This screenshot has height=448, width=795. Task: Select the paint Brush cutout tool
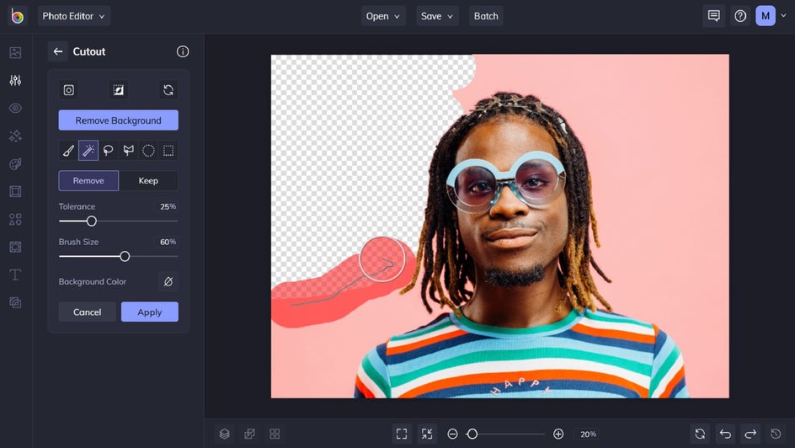68,151
